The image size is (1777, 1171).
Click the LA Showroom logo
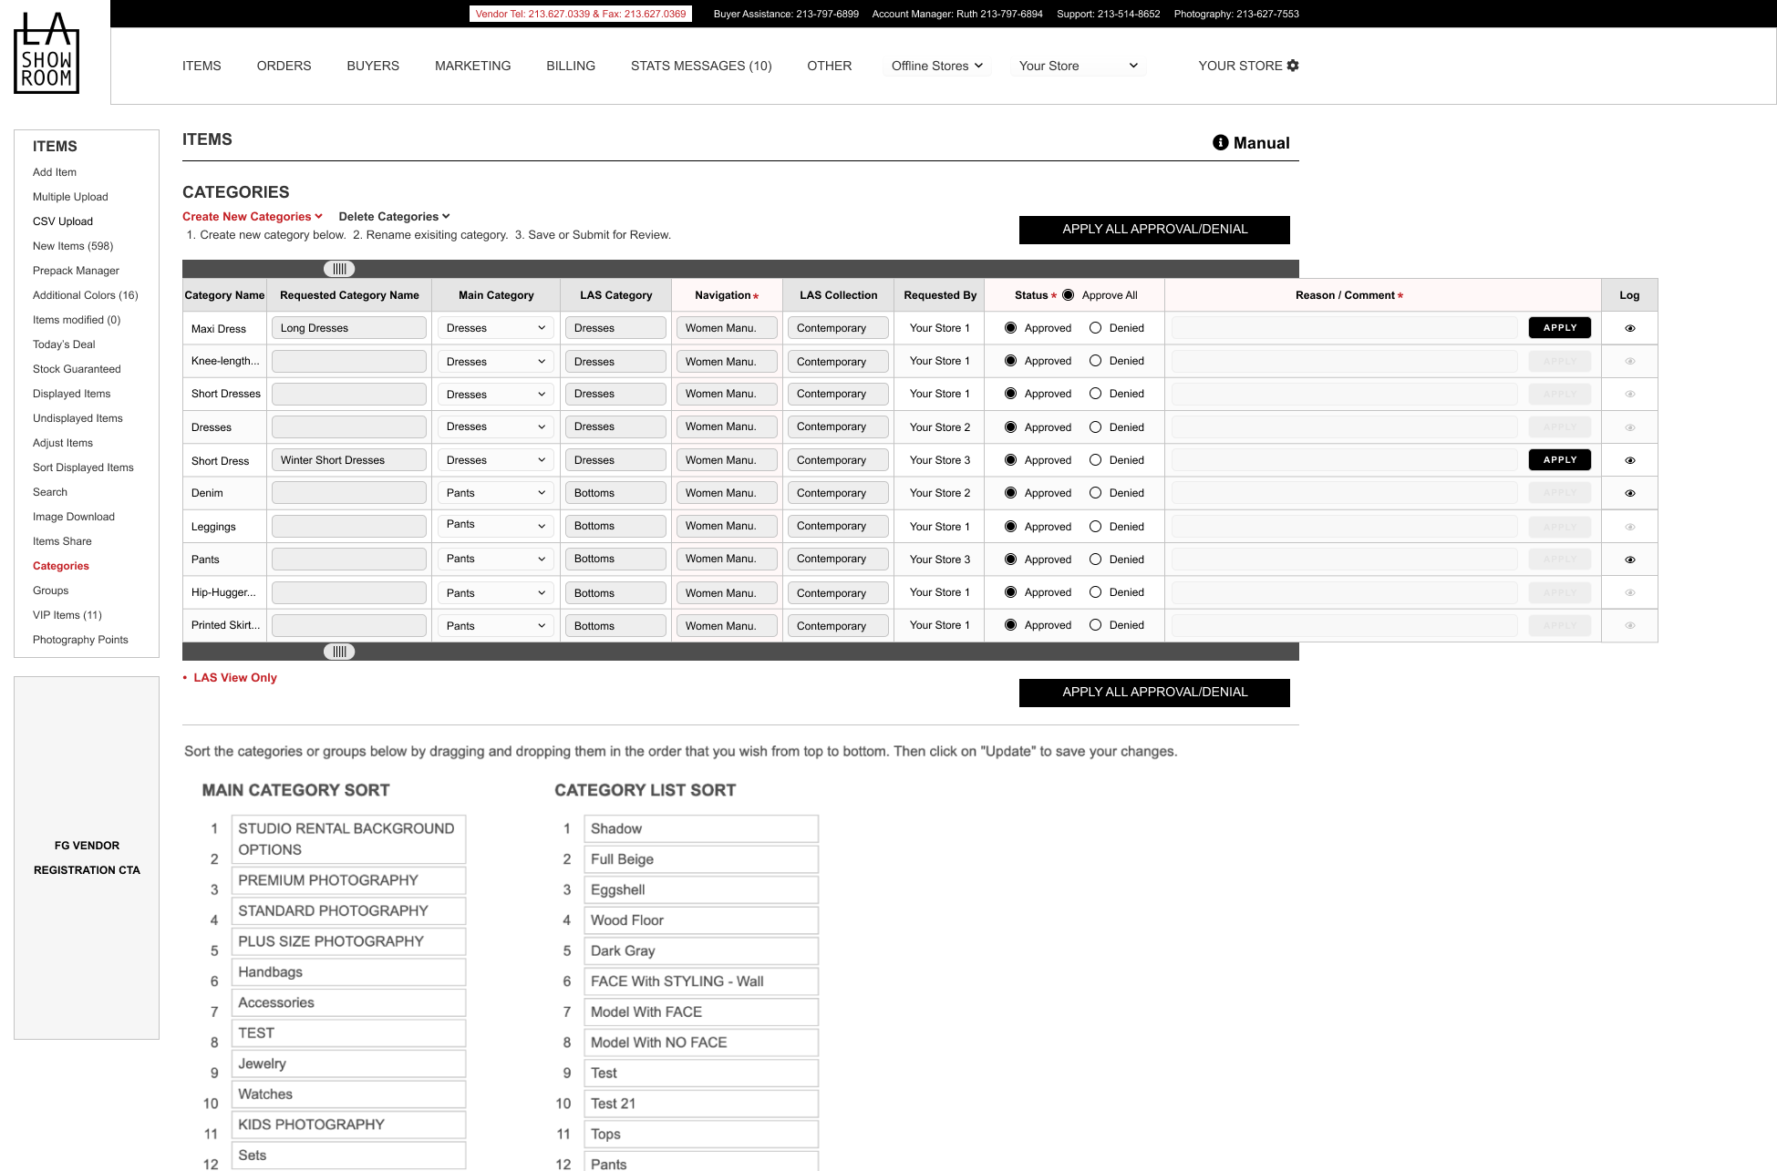pos(46,53)
